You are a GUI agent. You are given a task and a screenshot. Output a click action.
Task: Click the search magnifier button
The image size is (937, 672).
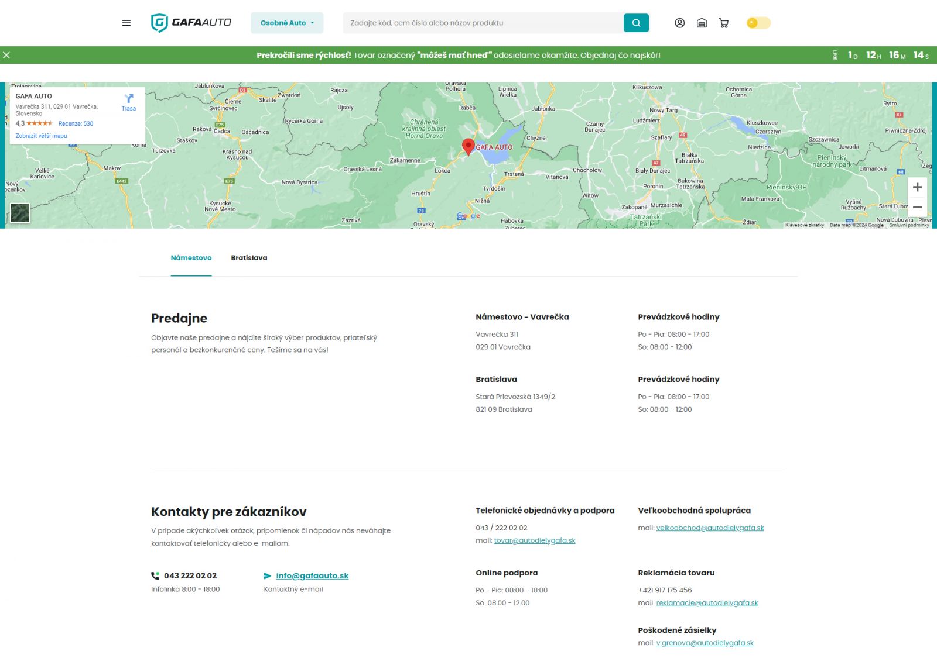[636, 23]
